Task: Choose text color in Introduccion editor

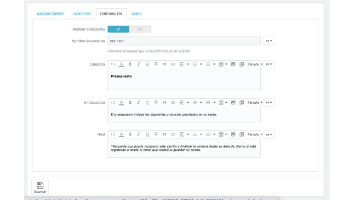Action: click(121, 103)
